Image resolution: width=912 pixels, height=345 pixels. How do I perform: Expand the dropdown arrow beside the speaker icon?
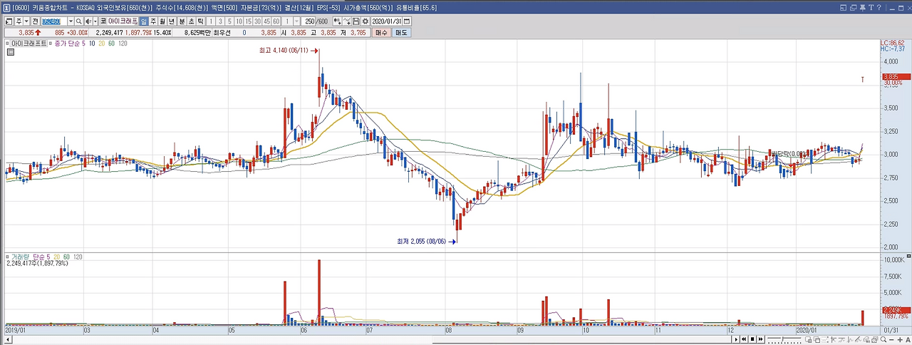click(95, 21)
